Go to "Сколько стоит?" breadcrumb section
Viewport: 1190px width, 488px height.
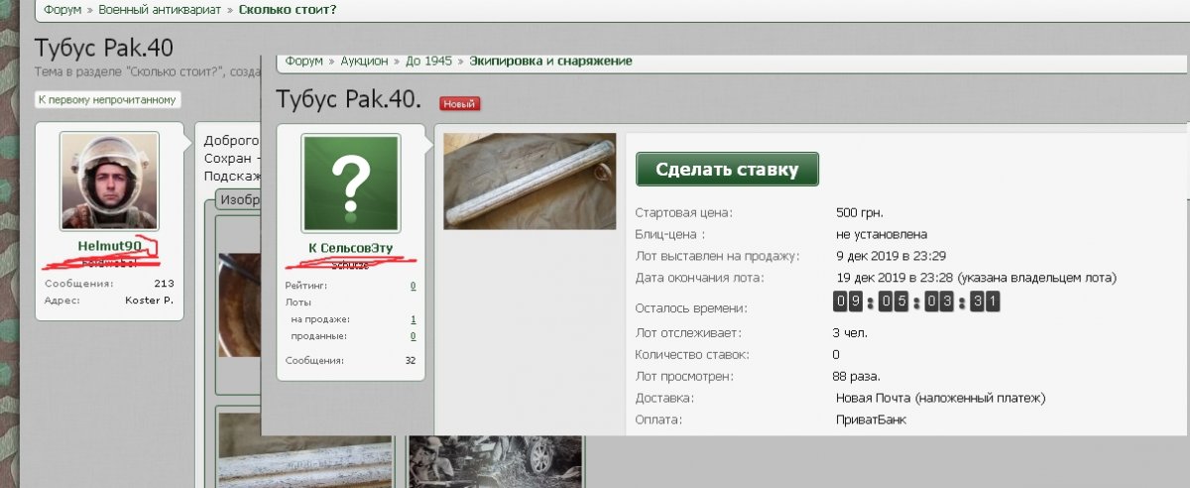tap(288, 10)
